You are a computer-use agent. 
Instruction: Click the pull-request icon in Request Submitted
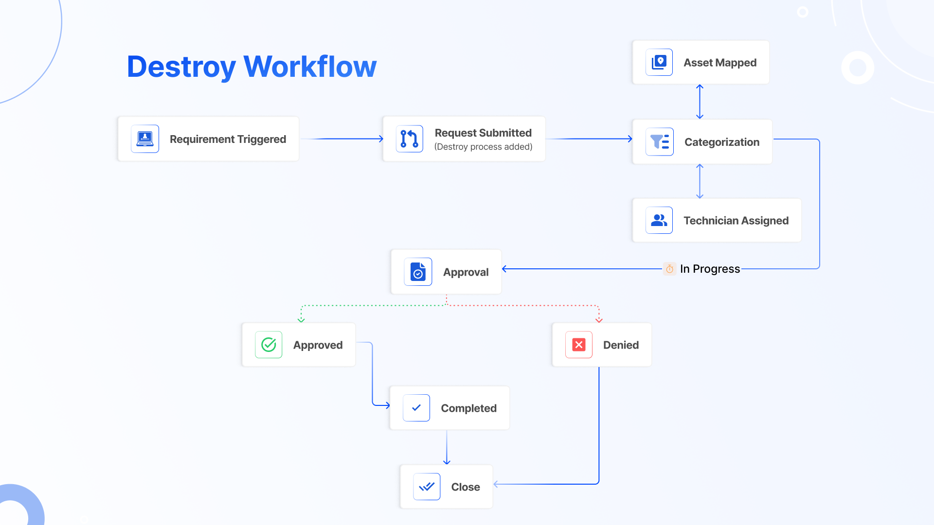click(410, 139)
